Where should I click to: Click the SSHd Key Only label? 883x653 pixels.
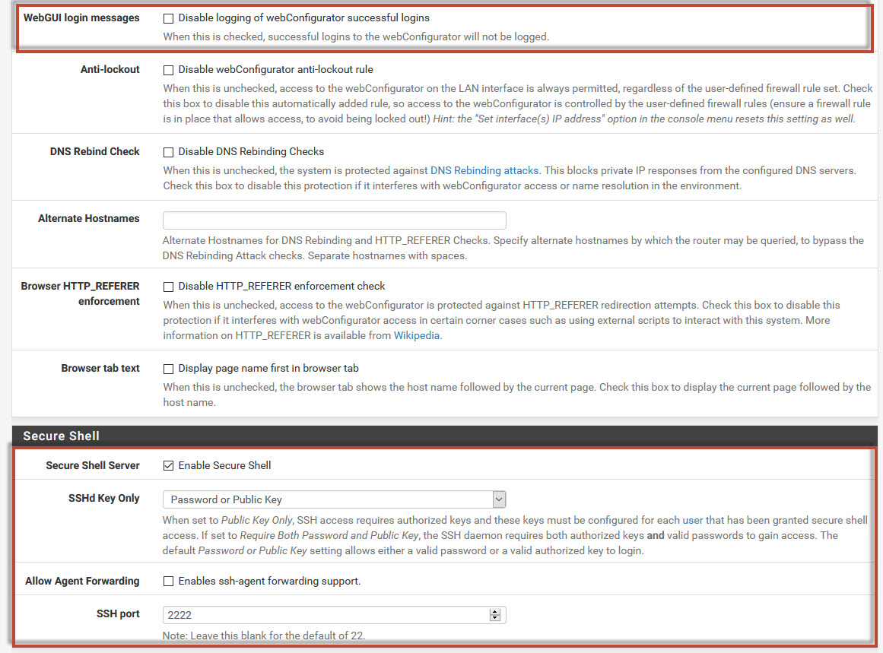click(103, 499)
